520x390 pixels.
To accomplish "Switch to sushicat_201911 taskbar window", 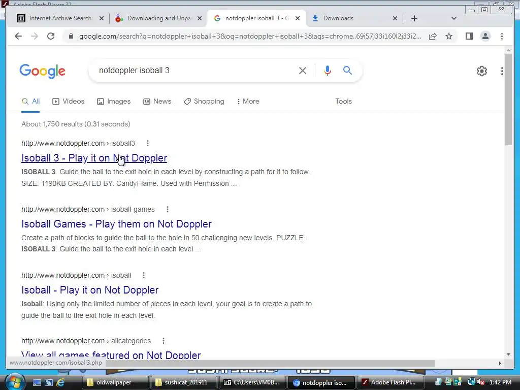I will pos(184,382).
